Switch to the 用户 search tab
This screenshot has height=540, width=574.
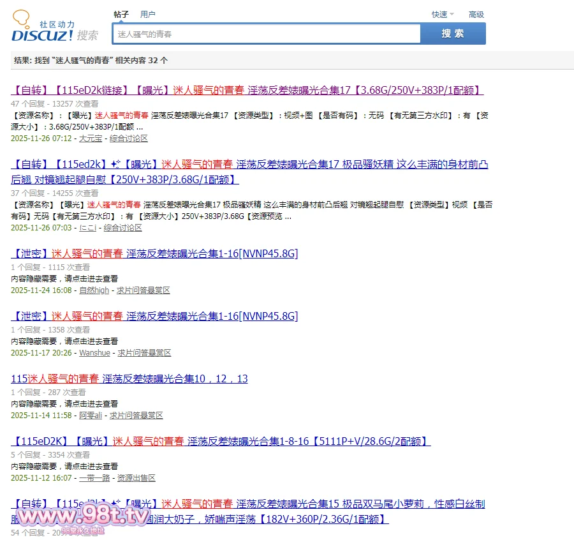147,14
